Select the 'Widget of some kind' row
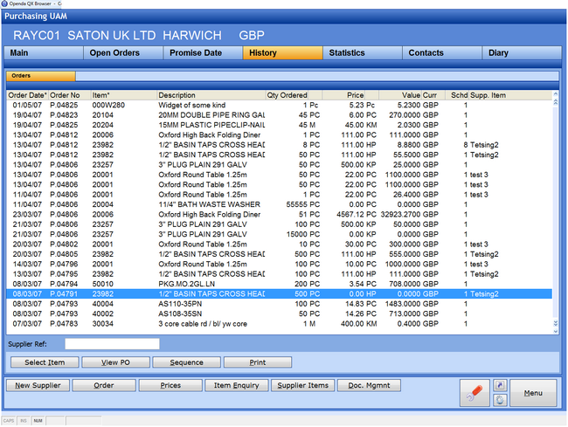Image resolution: width=568 pixels, height=427 pixels. 280,106
